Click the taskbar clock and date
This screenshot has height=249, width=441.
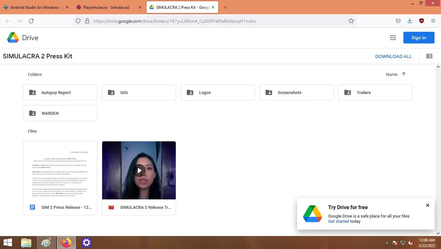click(427, 243)
